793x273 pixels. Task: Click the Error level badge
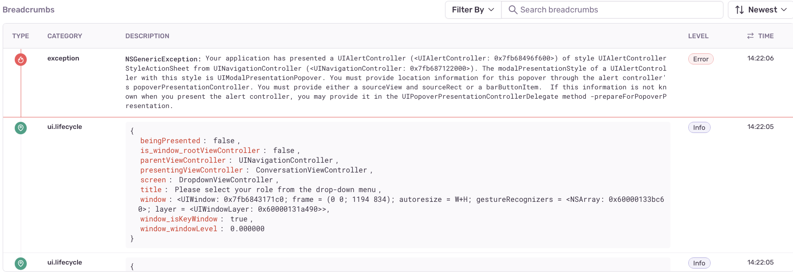(x=700, y=59)
